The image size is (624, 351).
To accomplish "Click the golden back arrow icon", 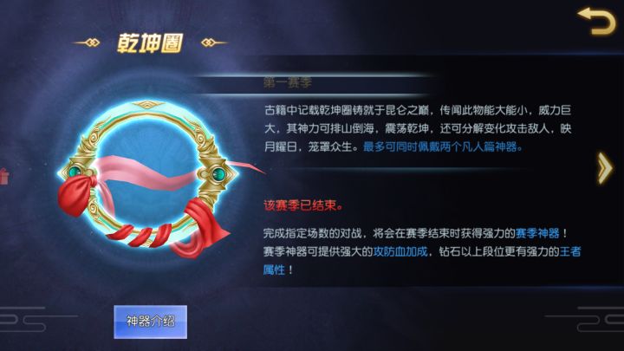I will (596, 21).
